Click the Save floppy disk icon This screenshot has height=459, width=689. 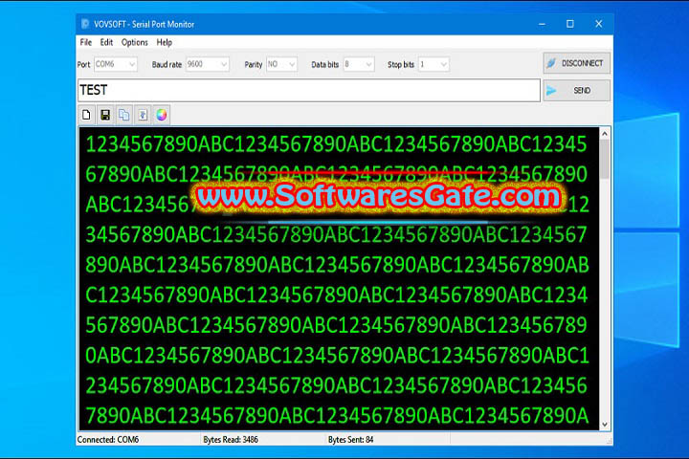click(105, 115)
